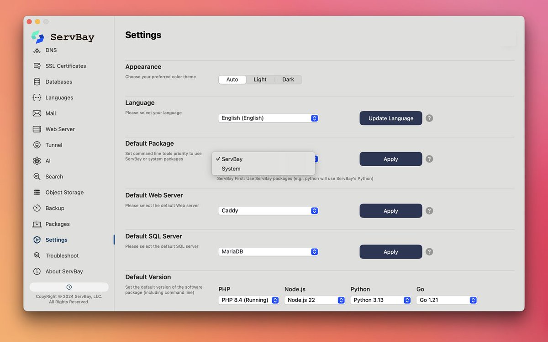This screenshot has height=342, width=548.
Task: Choose System in the open package menu
Action: [x=263, y=169]
